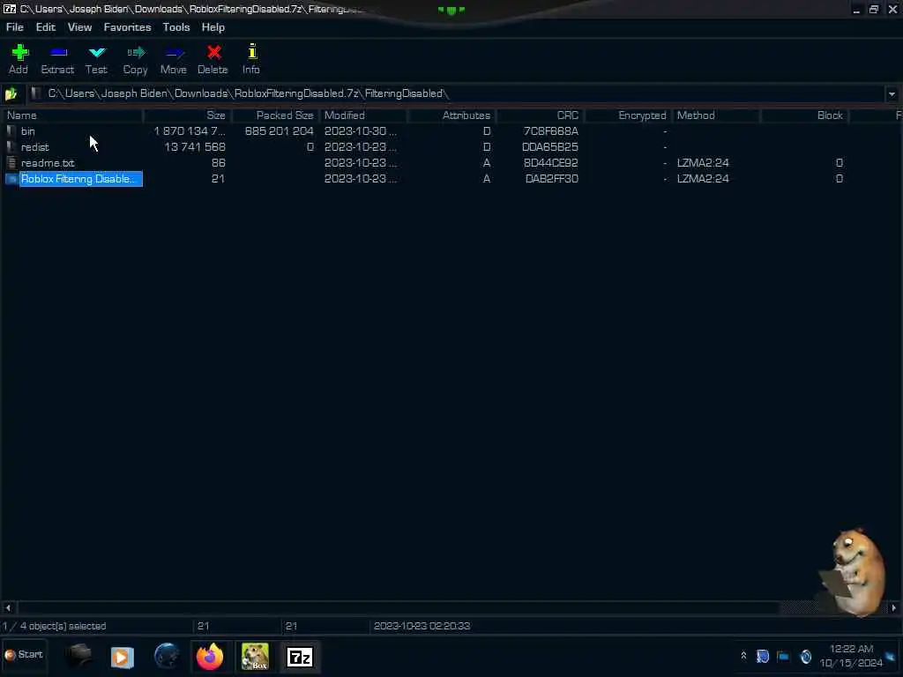Open the Start button on taskbar
This screenshot has width=903, height=677.
click(x=24, y=655)
